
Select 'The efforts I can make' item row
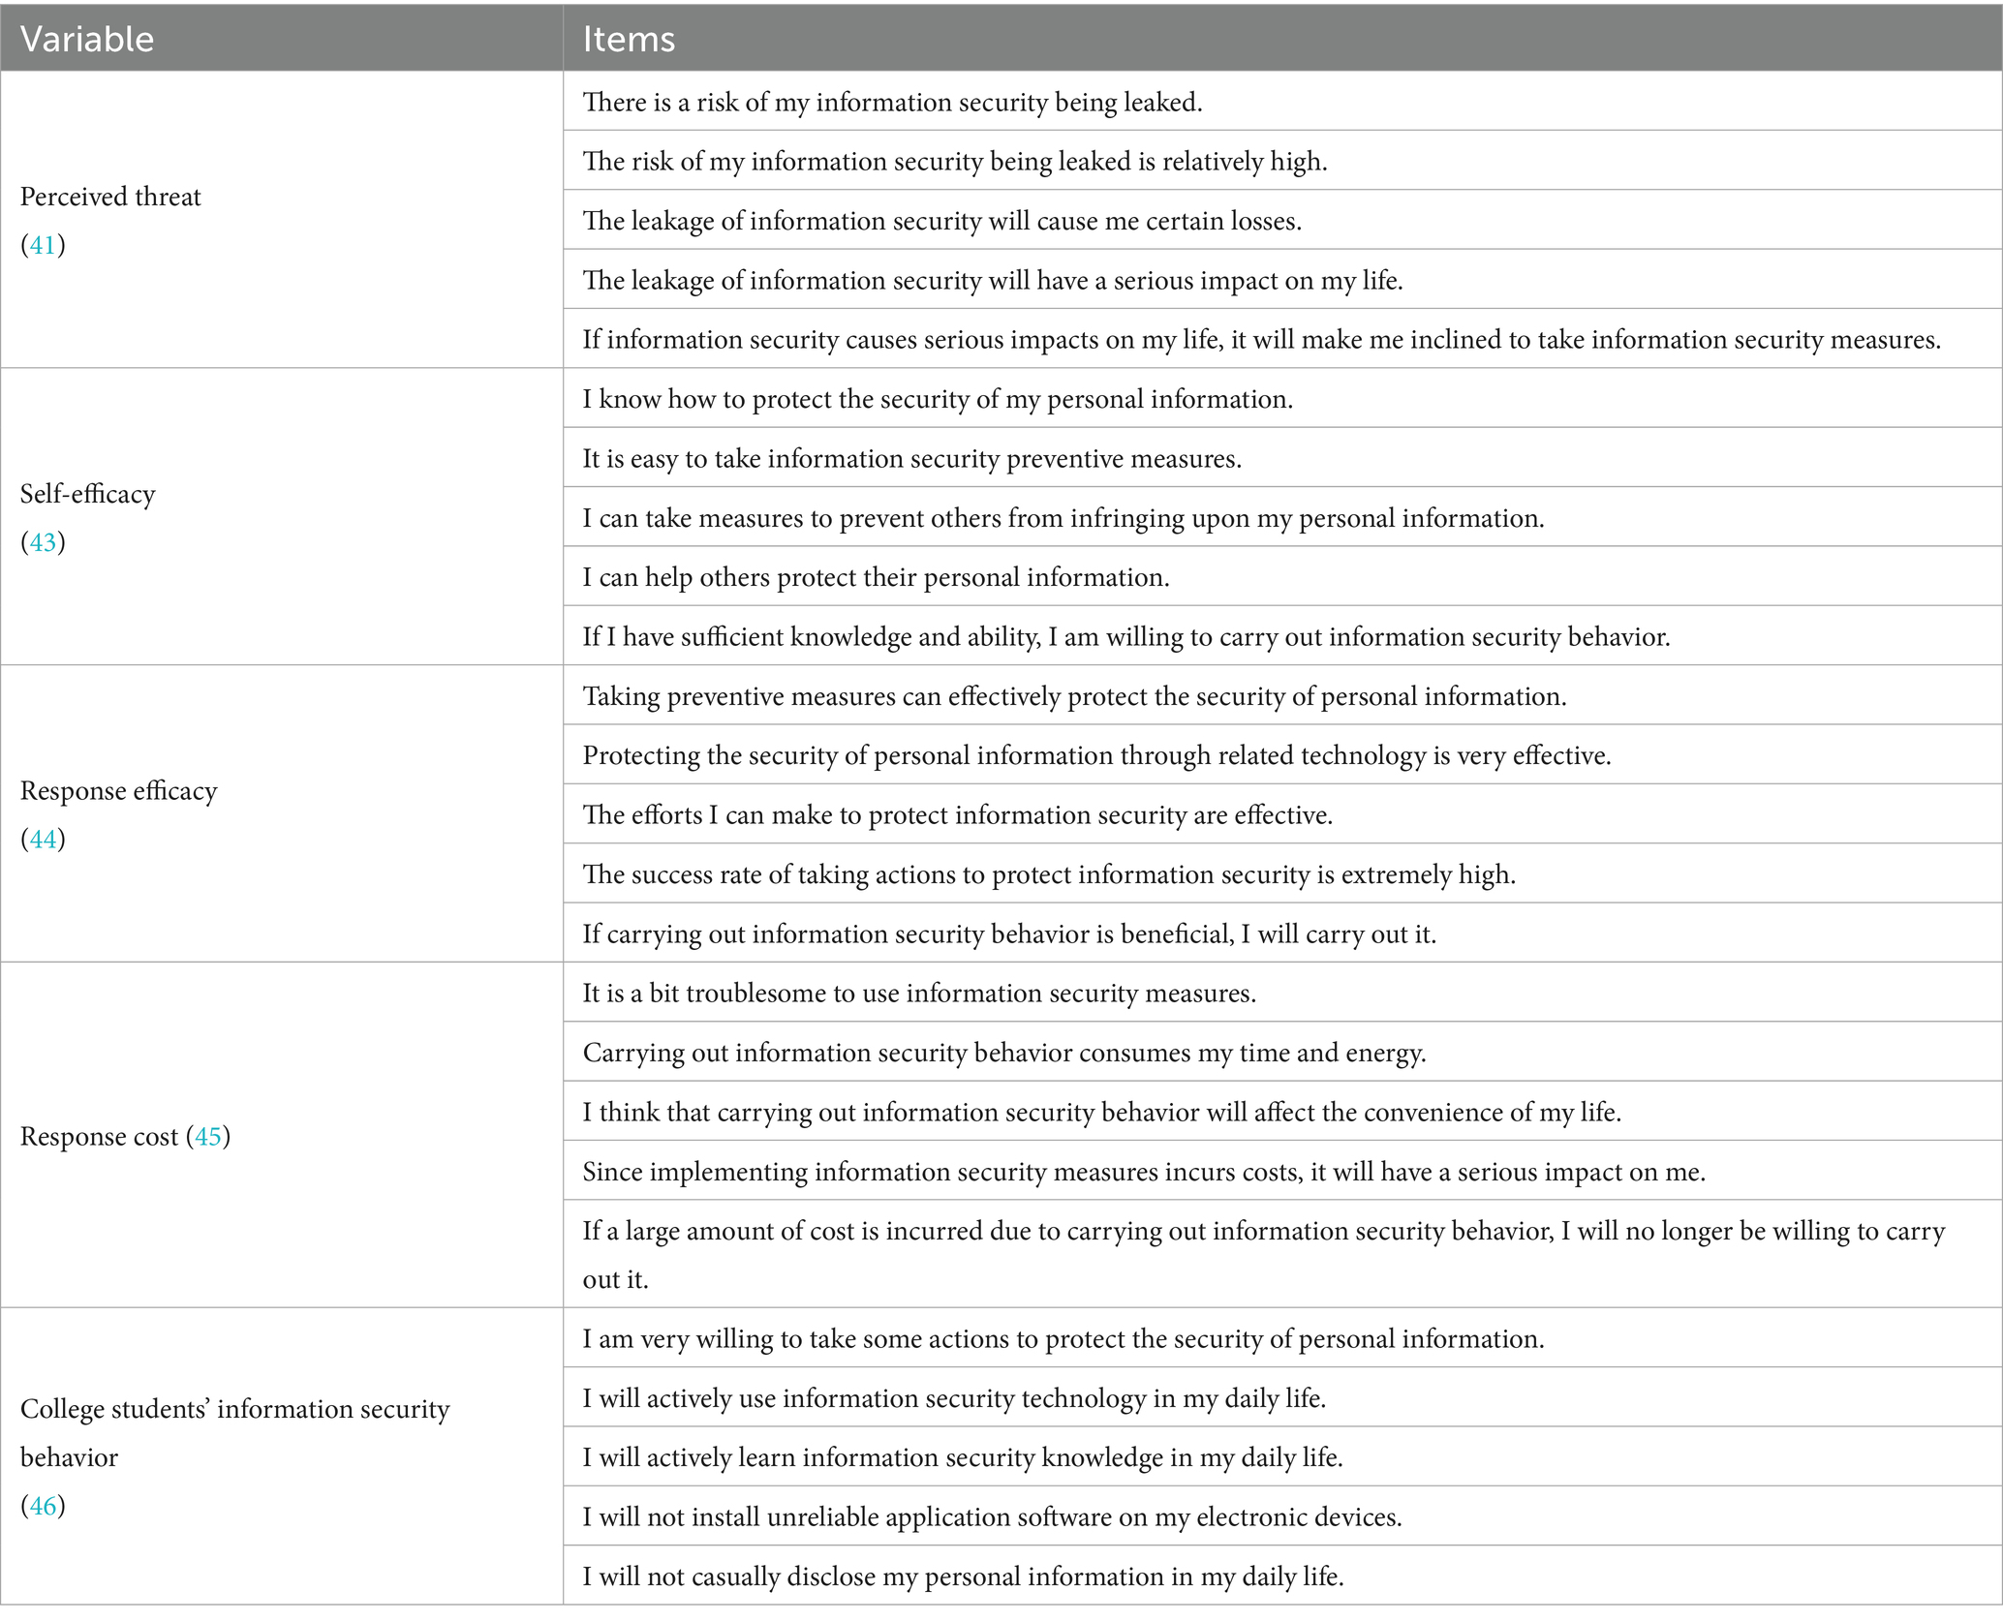(957, 815)
